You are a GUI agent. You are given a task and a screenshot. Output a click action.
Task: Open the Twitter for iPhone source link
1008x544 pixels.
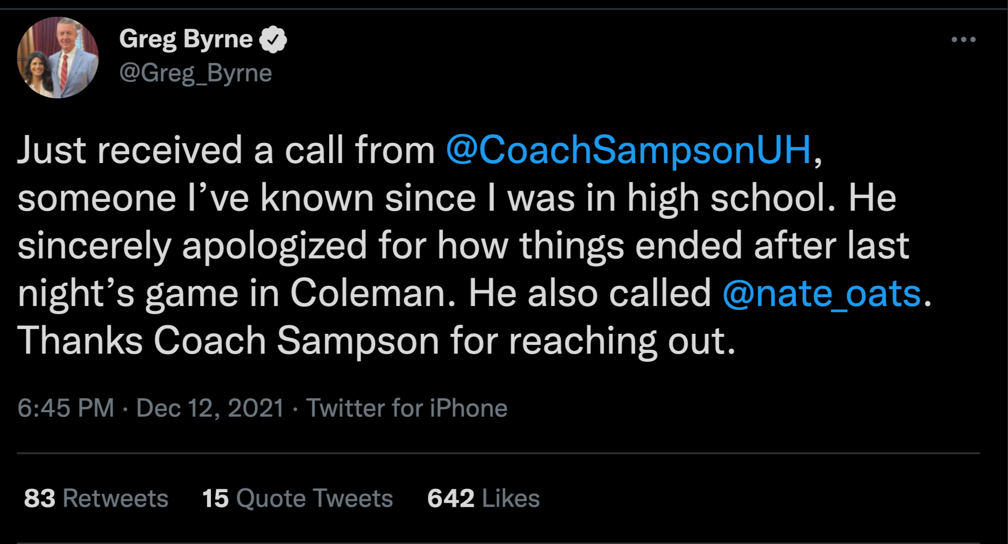pos(407,408)
